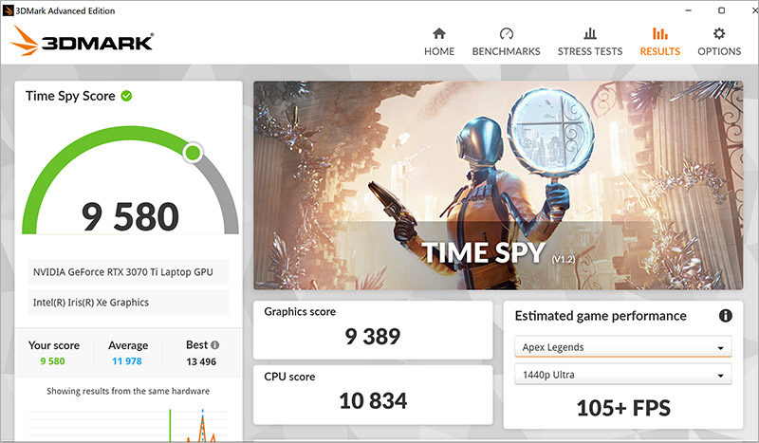The image size is (759, 443).
Task: Click the 3DMark title bar app icon
Action: 8,10
